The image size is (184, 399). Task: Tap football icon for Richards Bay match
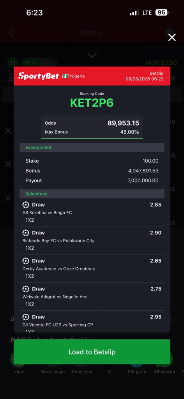tap(26, 233)
